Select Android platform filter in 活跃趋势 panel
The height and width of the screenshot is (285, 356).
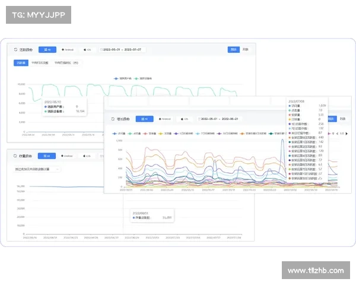pyautogui.click(x=69, y=50)
